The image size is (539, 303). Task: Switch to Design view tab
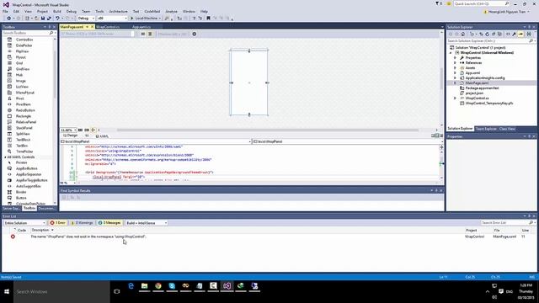click(71, 136)
